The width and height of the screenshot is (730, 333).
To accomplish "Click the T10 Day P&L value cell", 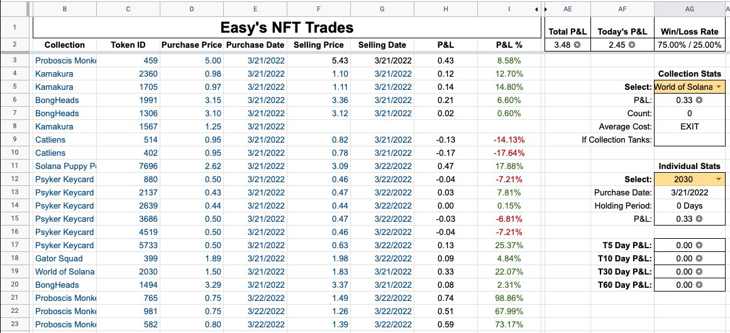I will coord(690,259).
